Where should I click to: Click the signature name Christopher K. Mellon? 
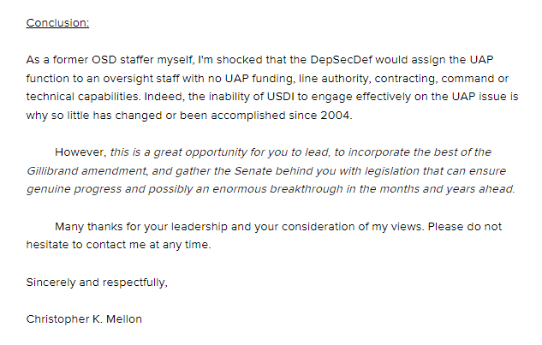coord(84,319)
